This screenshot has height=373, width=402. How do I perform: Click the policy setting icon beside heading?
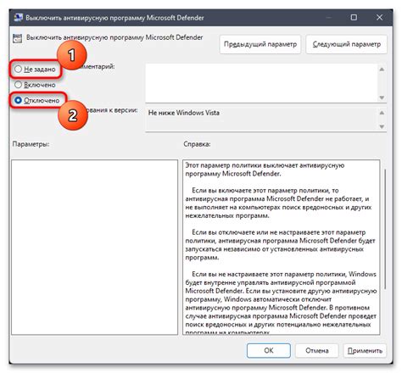click(x=17, y=38)
